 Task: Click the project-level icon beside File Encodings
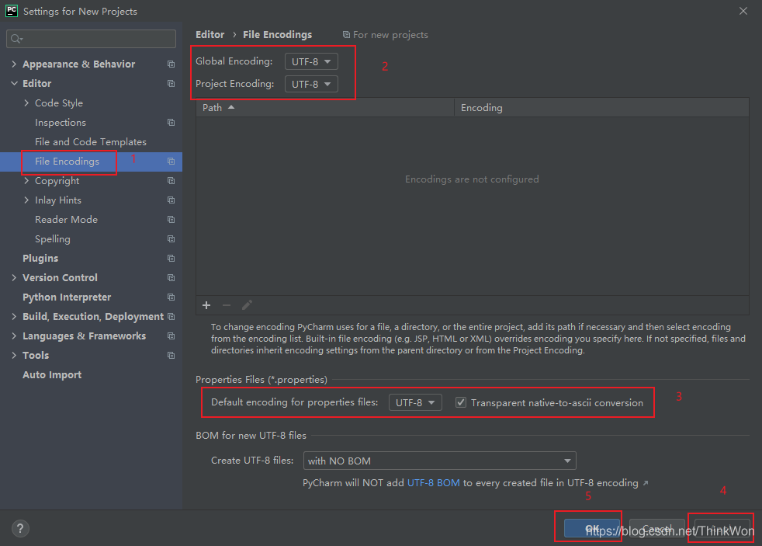pos(171,162)
